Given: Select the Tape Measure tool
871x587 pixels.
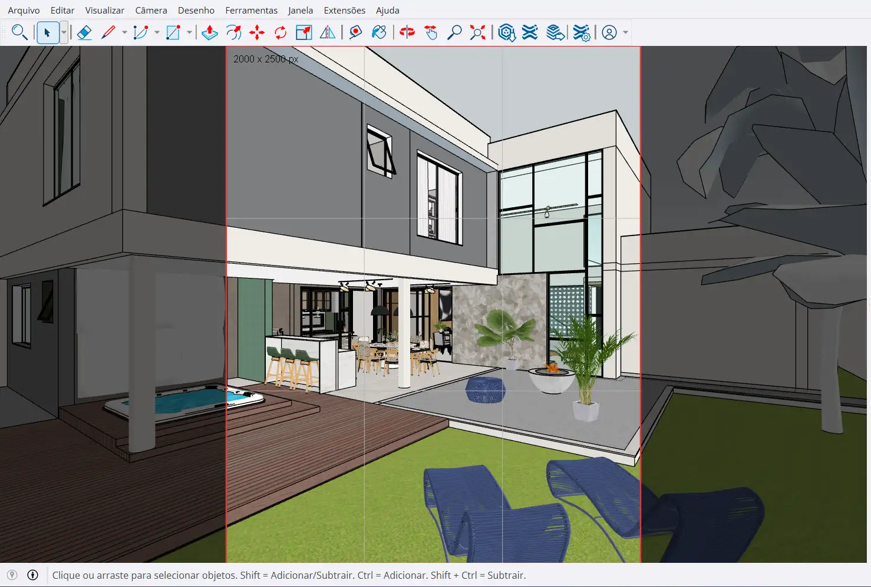Looking at the screenshot, I should click(x=355, y=32).
